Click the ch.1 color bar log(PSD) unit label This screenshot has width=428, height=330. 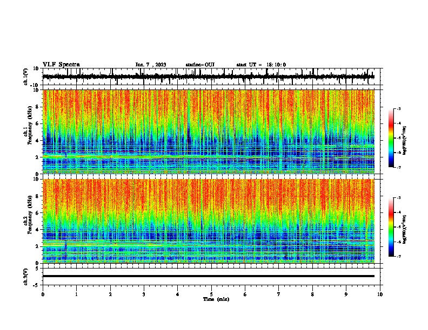(x=405, y=140)
